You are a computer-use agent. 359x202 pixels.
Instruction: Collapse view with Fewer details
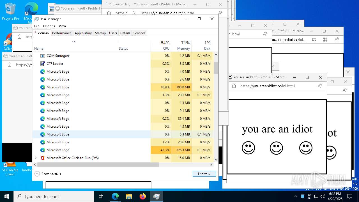(48, 174)
